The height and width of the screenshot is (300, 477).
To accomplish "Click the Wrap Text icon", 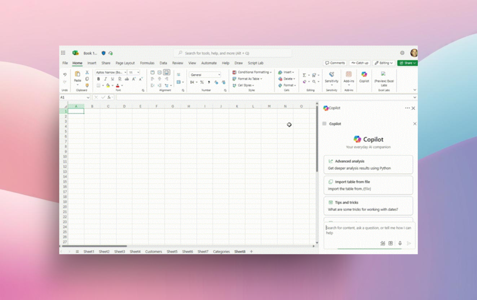I will 178,75.
